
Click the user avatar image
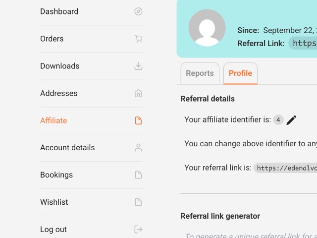(207, 28)
